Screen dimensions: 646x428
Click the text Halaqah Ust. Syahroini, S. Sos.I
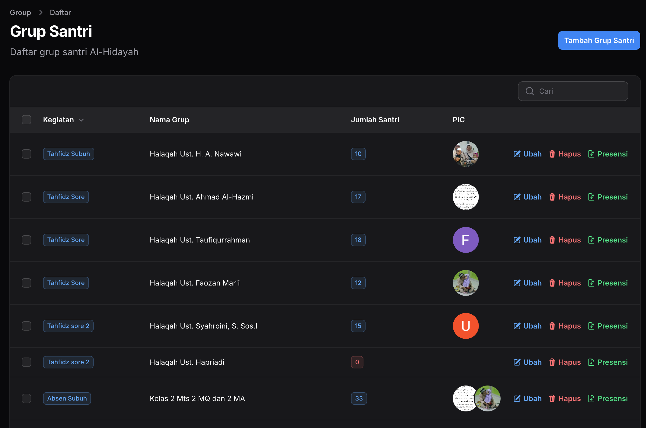pyautogui.click(x=203, y=326)
